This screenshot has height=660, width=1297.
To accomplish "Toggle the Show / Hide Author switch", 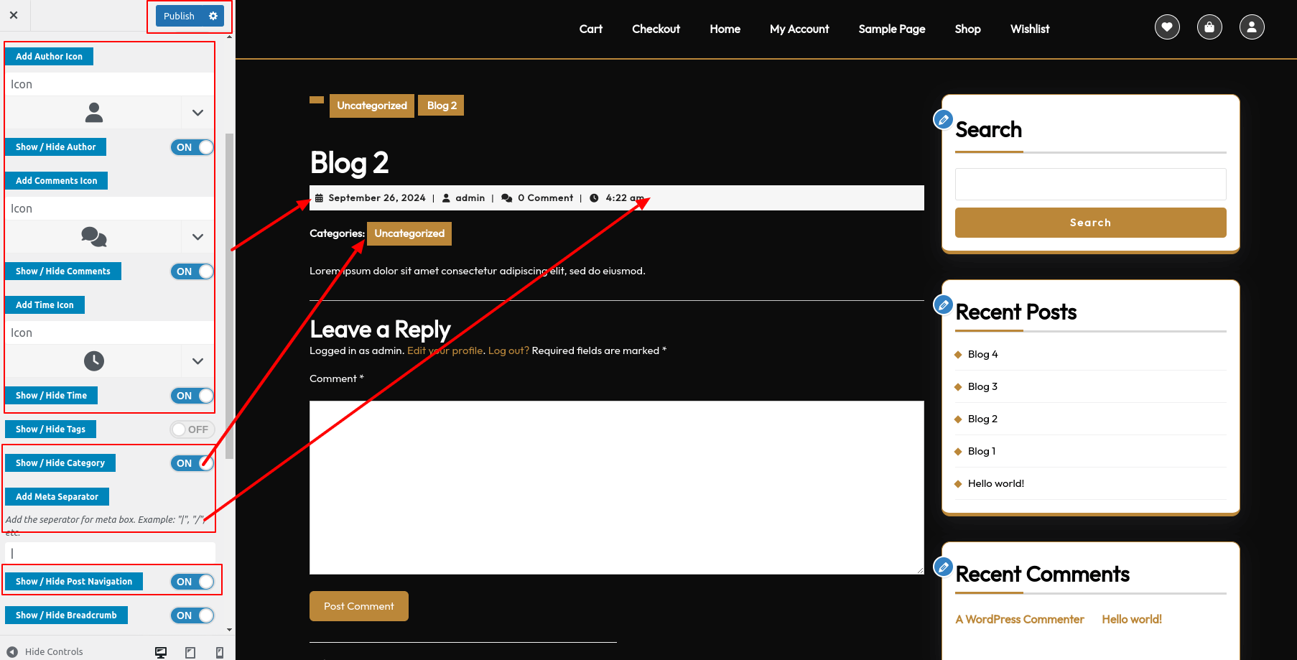I will pyautogui.click(x=192, y=147).
